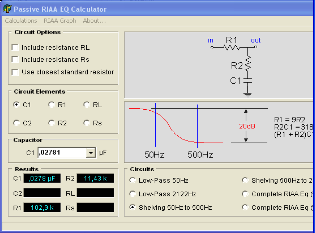The image size is (315, 233).
Task: Select the Rs circuit element radio
Action: tap(87, 123)
